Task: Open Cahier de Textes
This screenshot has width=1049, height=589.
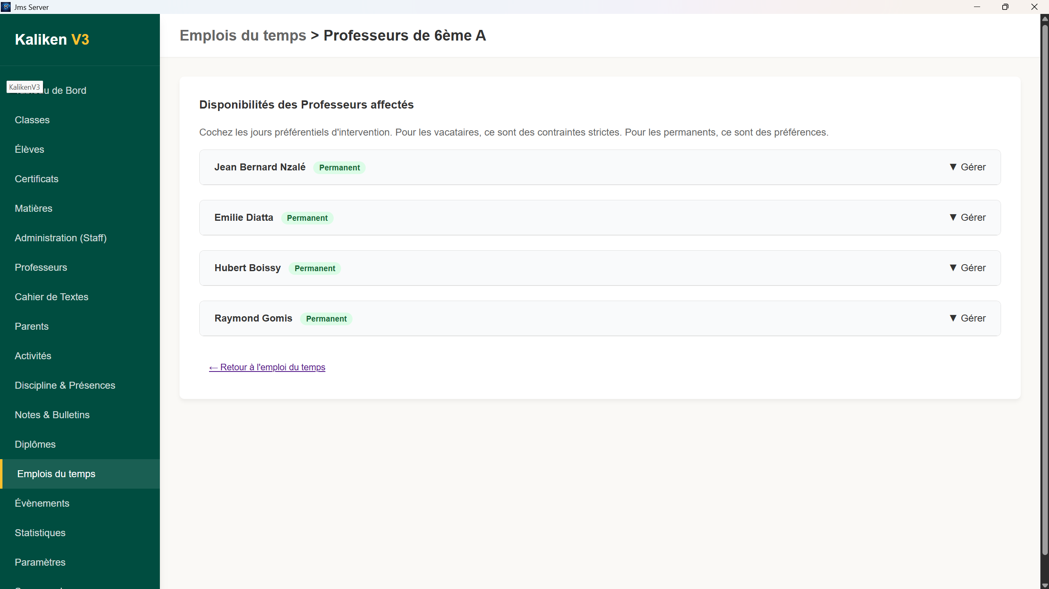Action: 51,297
